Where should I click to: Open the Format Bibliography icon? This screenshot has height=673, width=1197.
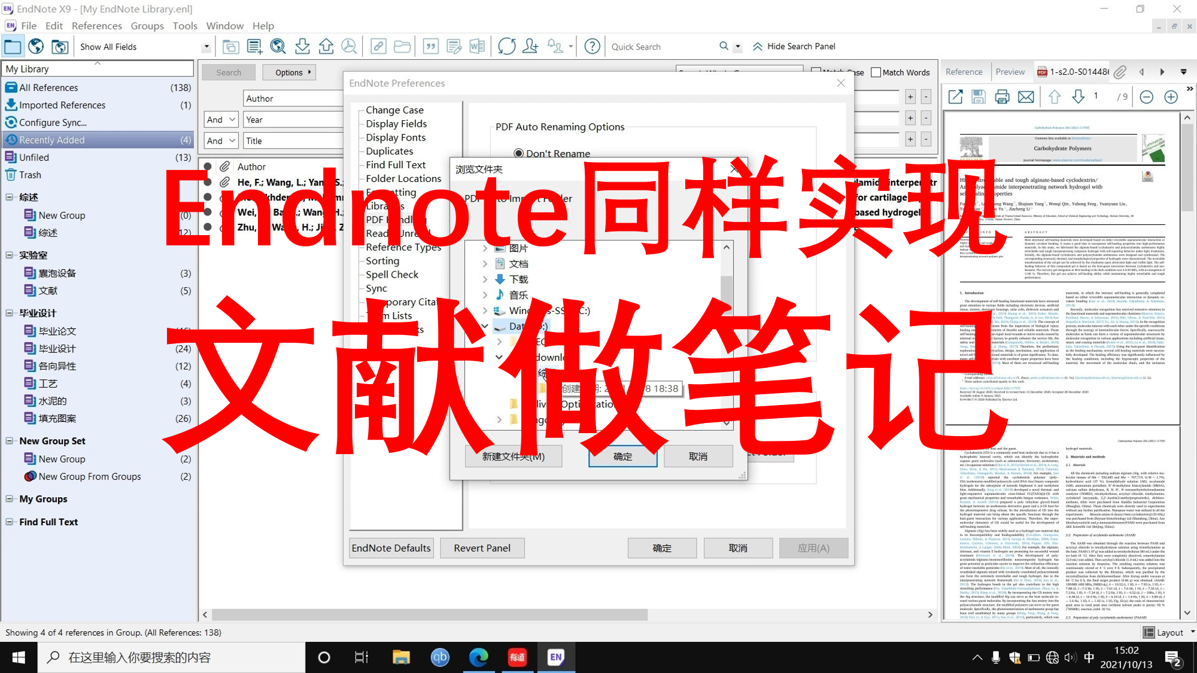click(x=454, y=46)
